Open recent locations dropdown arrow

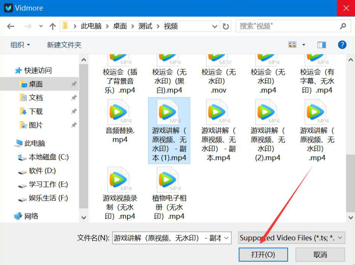(x=41, y=26)
